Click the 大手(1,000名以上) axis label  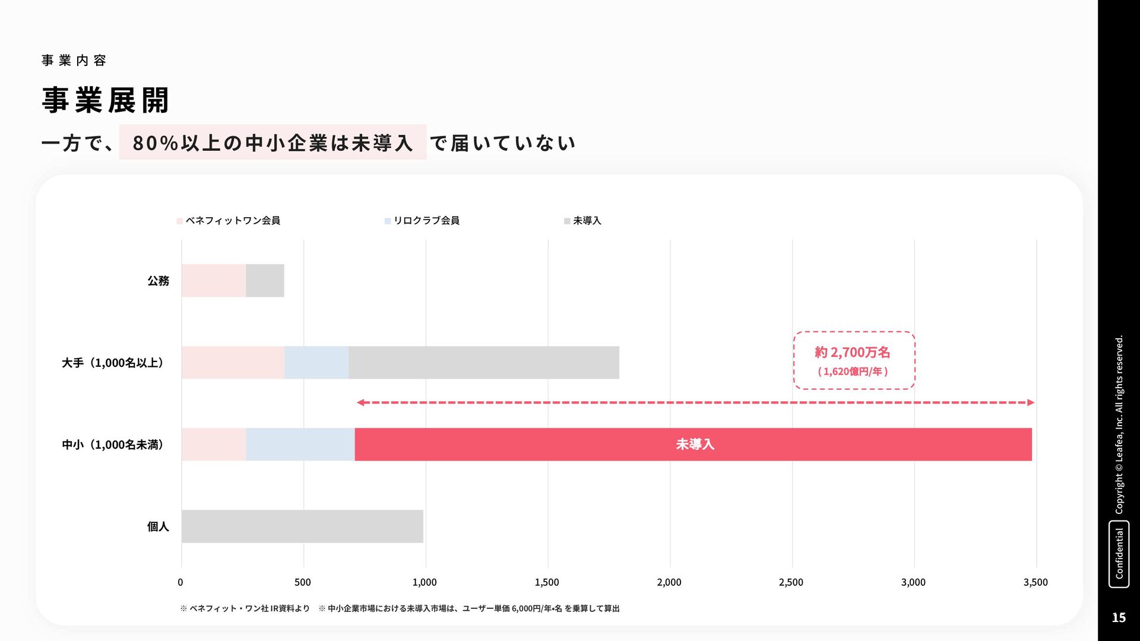(x=113, y=363)
